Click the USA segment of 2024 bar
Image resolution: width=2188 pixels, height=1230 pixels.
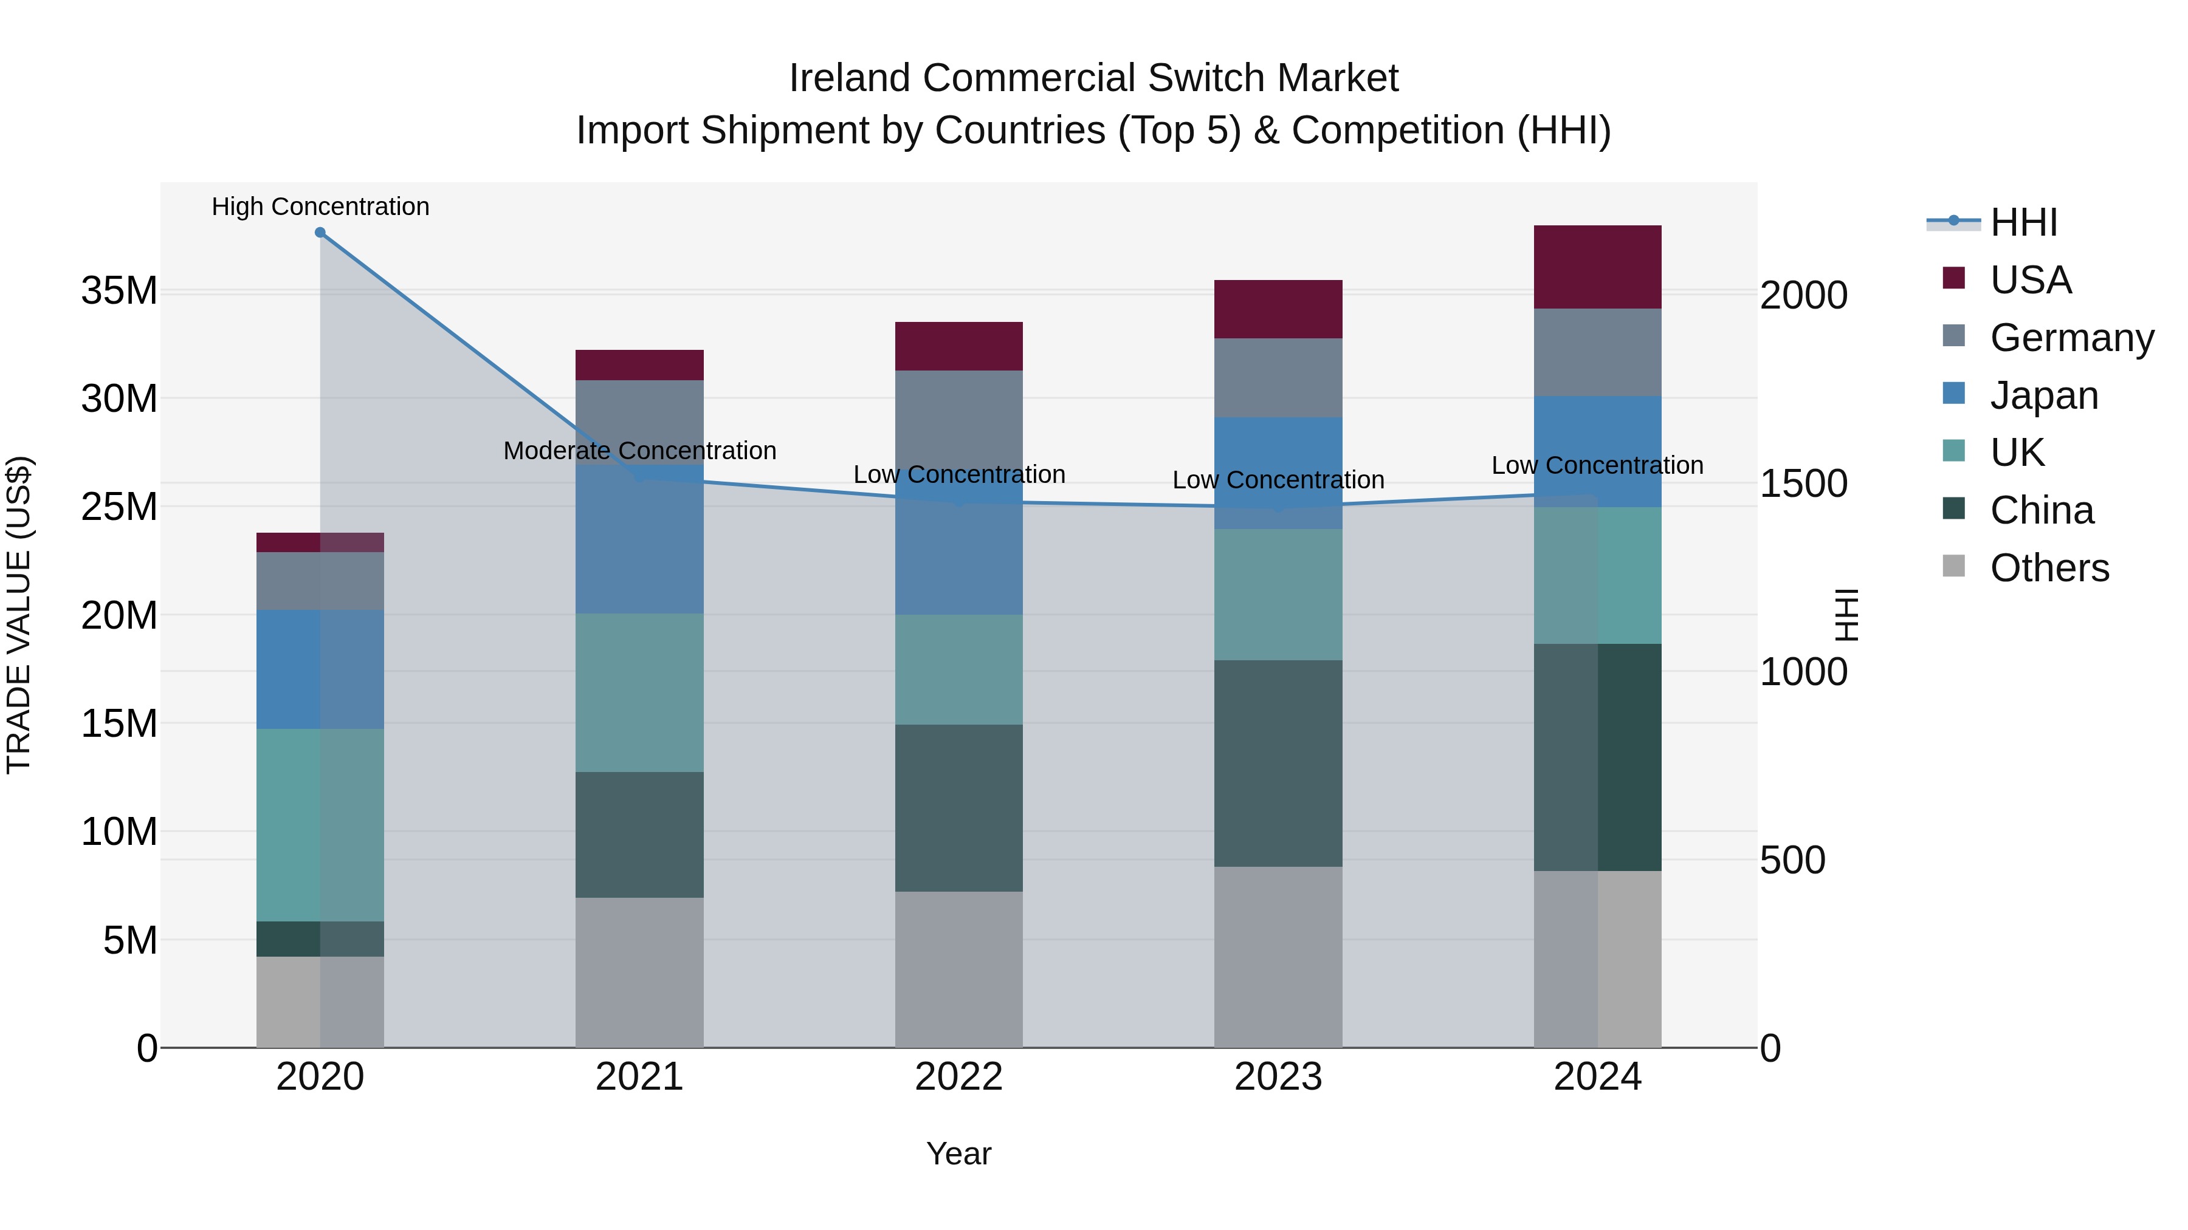pos(1597,267)
